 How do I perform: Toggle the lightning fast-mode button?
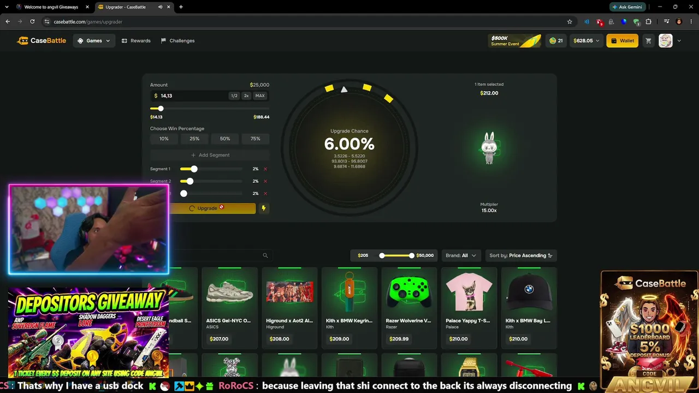click(x=264, y=208)
